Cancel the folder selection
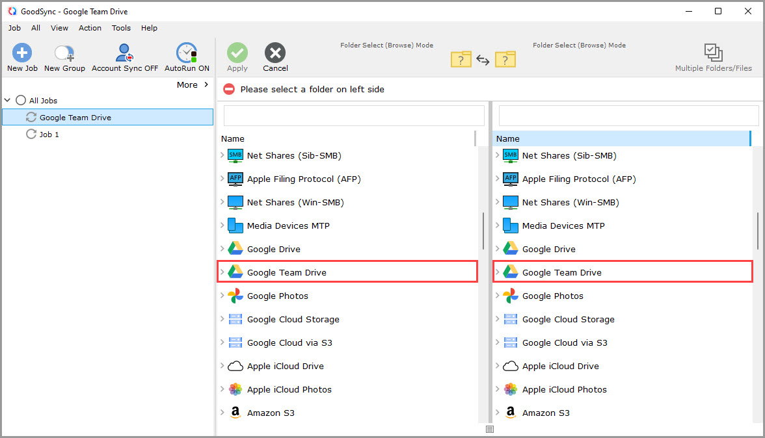 point(275,57)
